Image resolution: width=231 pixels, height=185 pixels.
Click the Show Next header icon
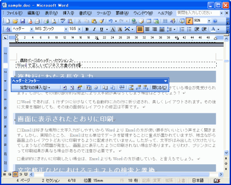coord(146,87)
